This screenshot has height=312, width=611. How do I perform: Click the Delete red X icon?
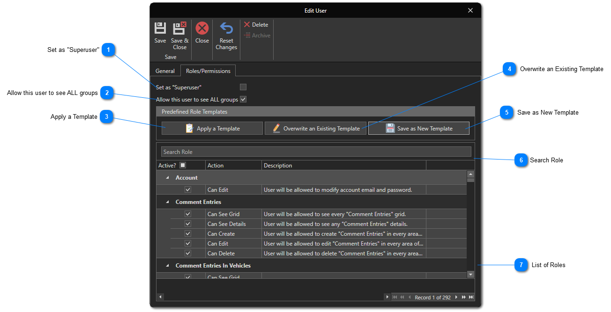tap(247, 25)
